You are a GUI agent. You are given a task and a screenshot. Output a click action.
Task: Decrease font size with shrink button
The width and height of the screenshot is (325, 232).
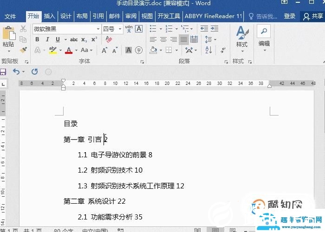pyautogui.click(x=115, y=50)
